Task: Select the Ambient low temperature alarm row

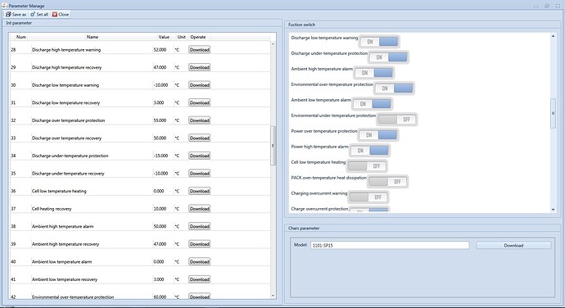Action: coord(140,262)
